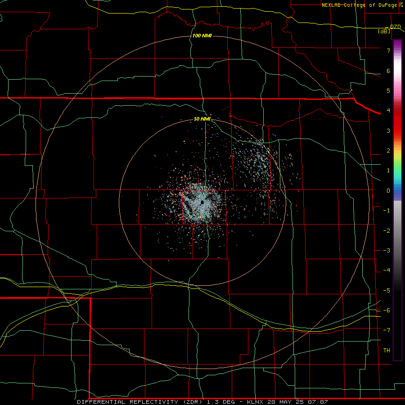Click the -1 value on the scale
This screenshot has width=405, height=405.
(387, 211)
